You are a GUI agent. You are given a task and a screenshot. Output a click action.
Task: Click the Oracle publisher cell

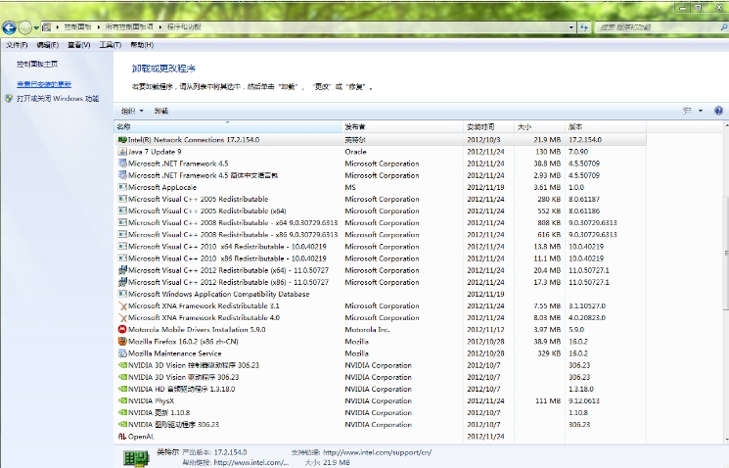point(355,152)
